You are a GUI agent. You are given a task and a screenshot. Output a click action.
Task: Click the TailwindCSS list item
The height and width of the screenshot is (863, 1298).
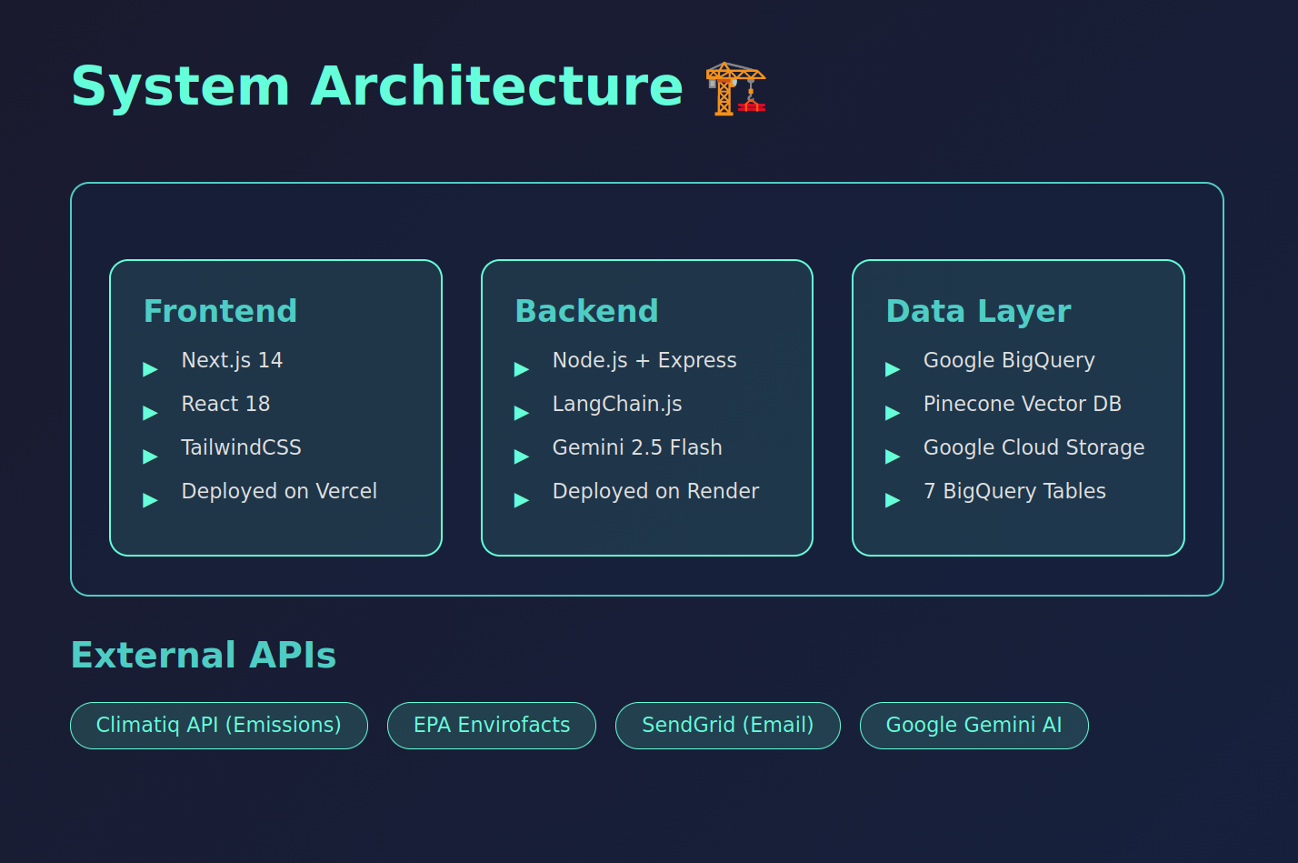241,447
